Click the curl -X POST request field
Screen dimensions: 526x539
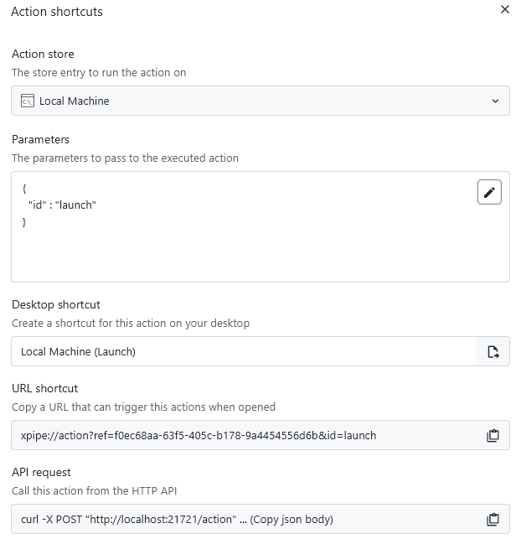coord(243,520)
